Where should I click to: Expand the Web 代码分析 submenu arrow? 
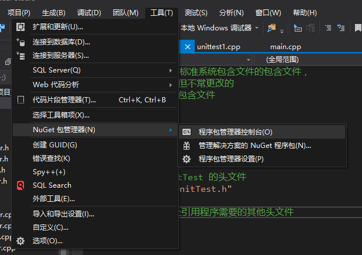point(171,85)
